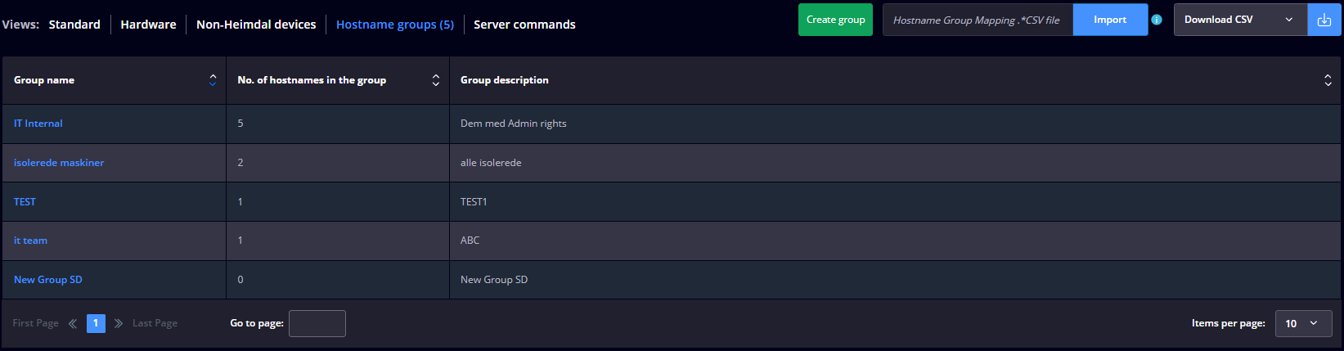1344x351 pixels.
Task: Click the Create group button
Action: 835,20
